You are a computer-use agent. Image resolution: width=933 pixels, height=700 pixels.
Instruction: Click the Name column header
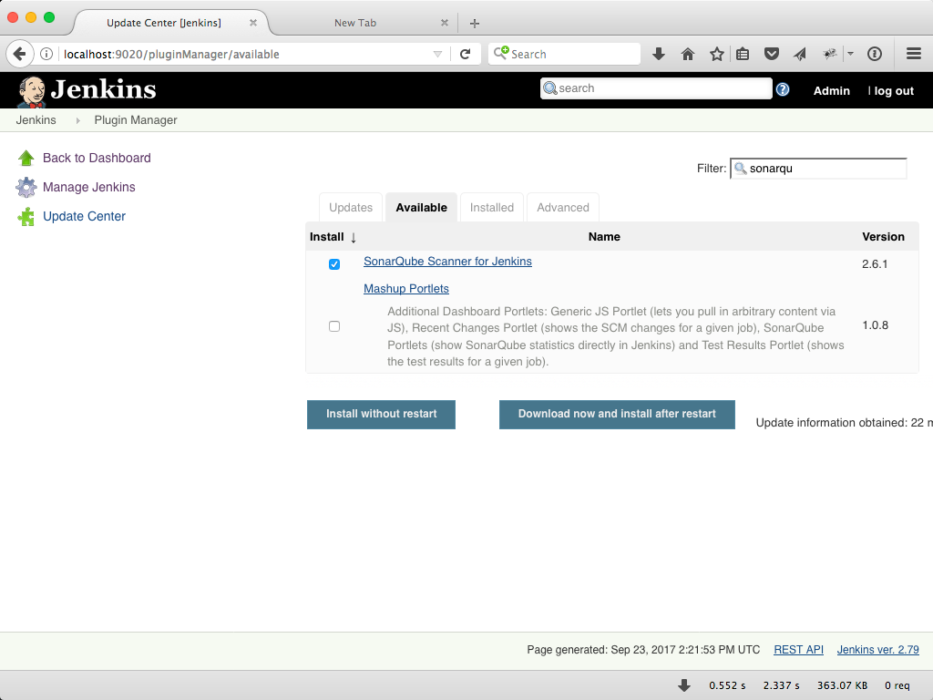pyautogui.click(x=604, y=237)
